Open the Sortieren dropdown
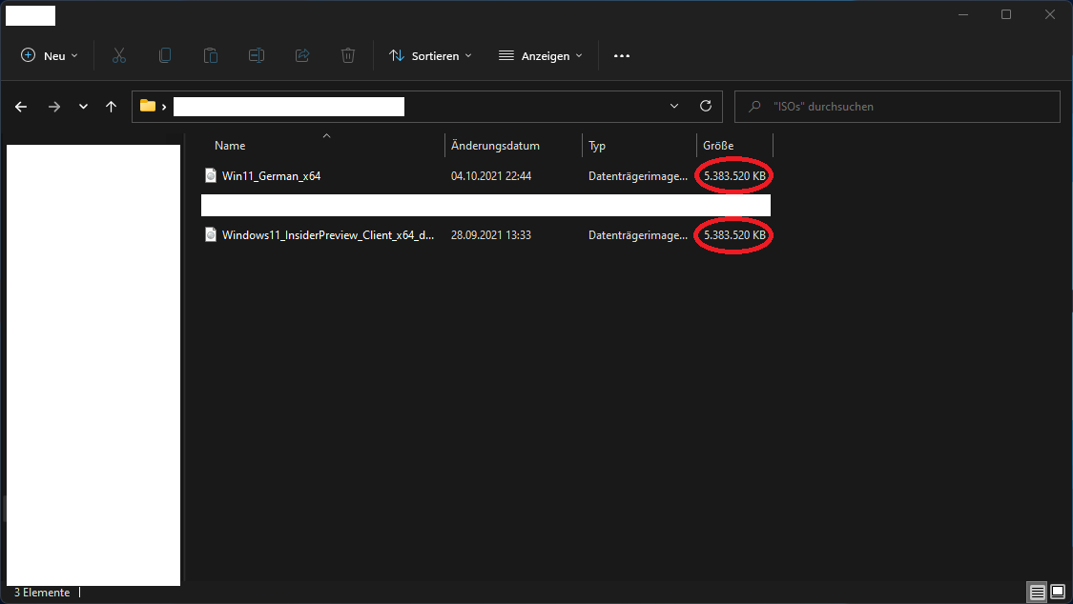This screenshot has height=604, width=1073. (430, 56)
